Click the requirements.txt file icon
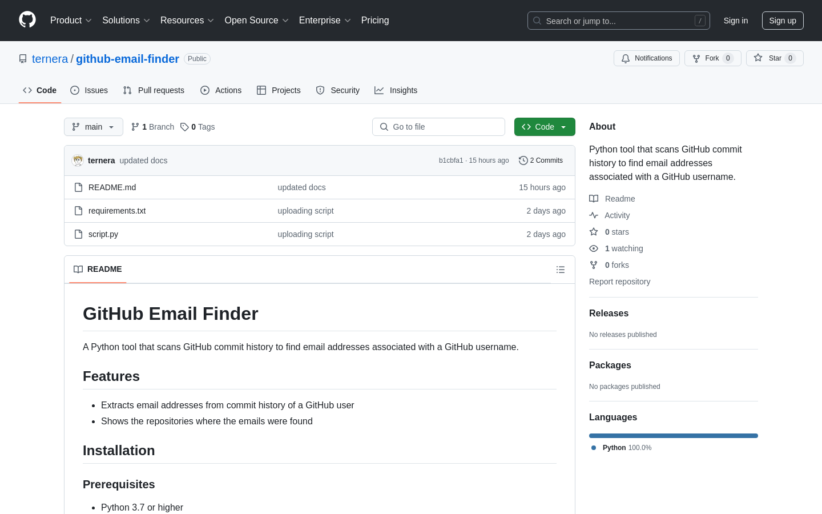The height and width of the screenshot is (514, 822). tap(79, 211)
